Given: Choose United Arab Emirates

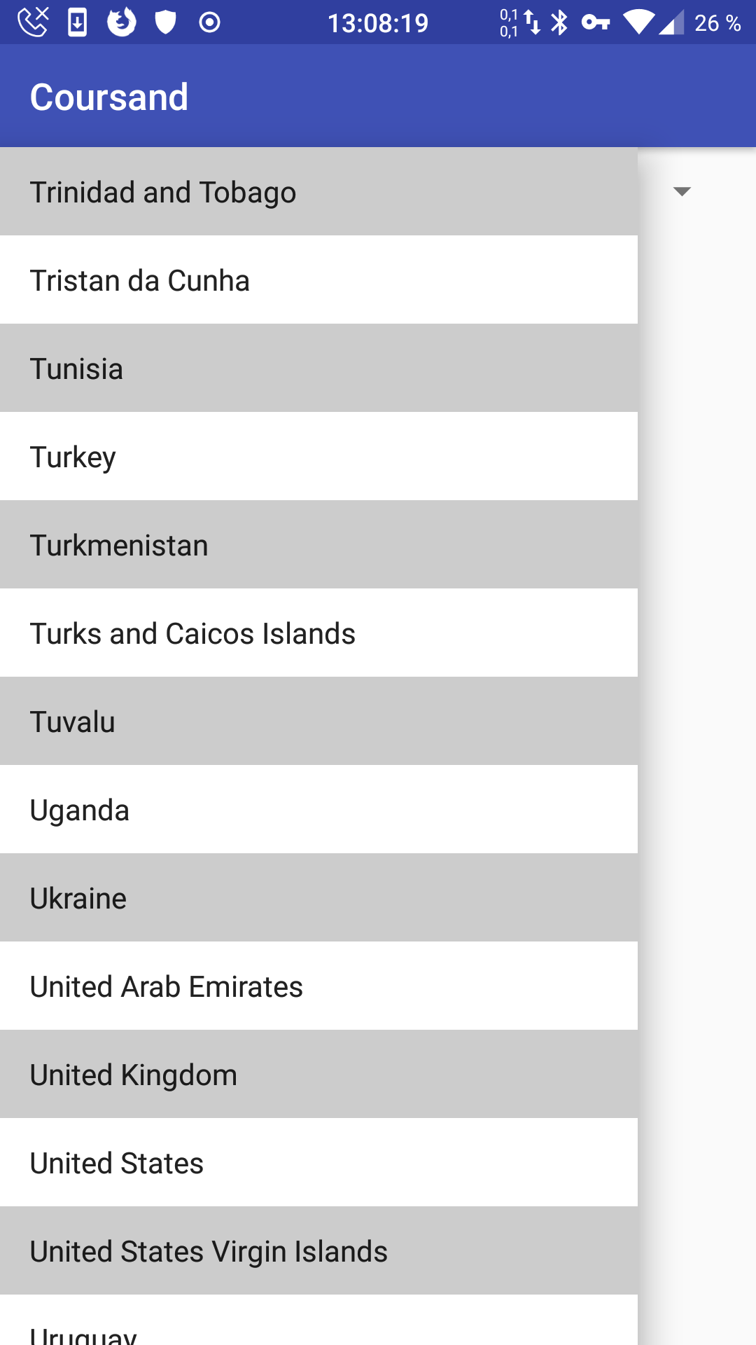Looking at the screenshot, I should 318,986.
